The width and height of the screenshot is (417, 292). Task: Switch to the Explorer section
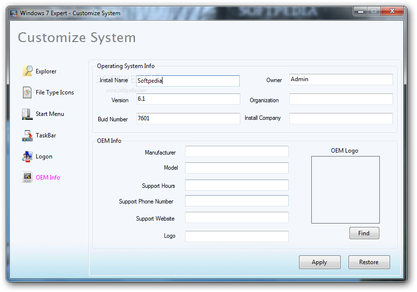[46, 71]
